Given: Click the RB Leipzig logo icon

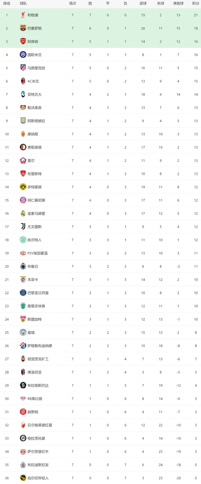Looking at the screenshot, I should pyautogui.click(x=23, y=398).
